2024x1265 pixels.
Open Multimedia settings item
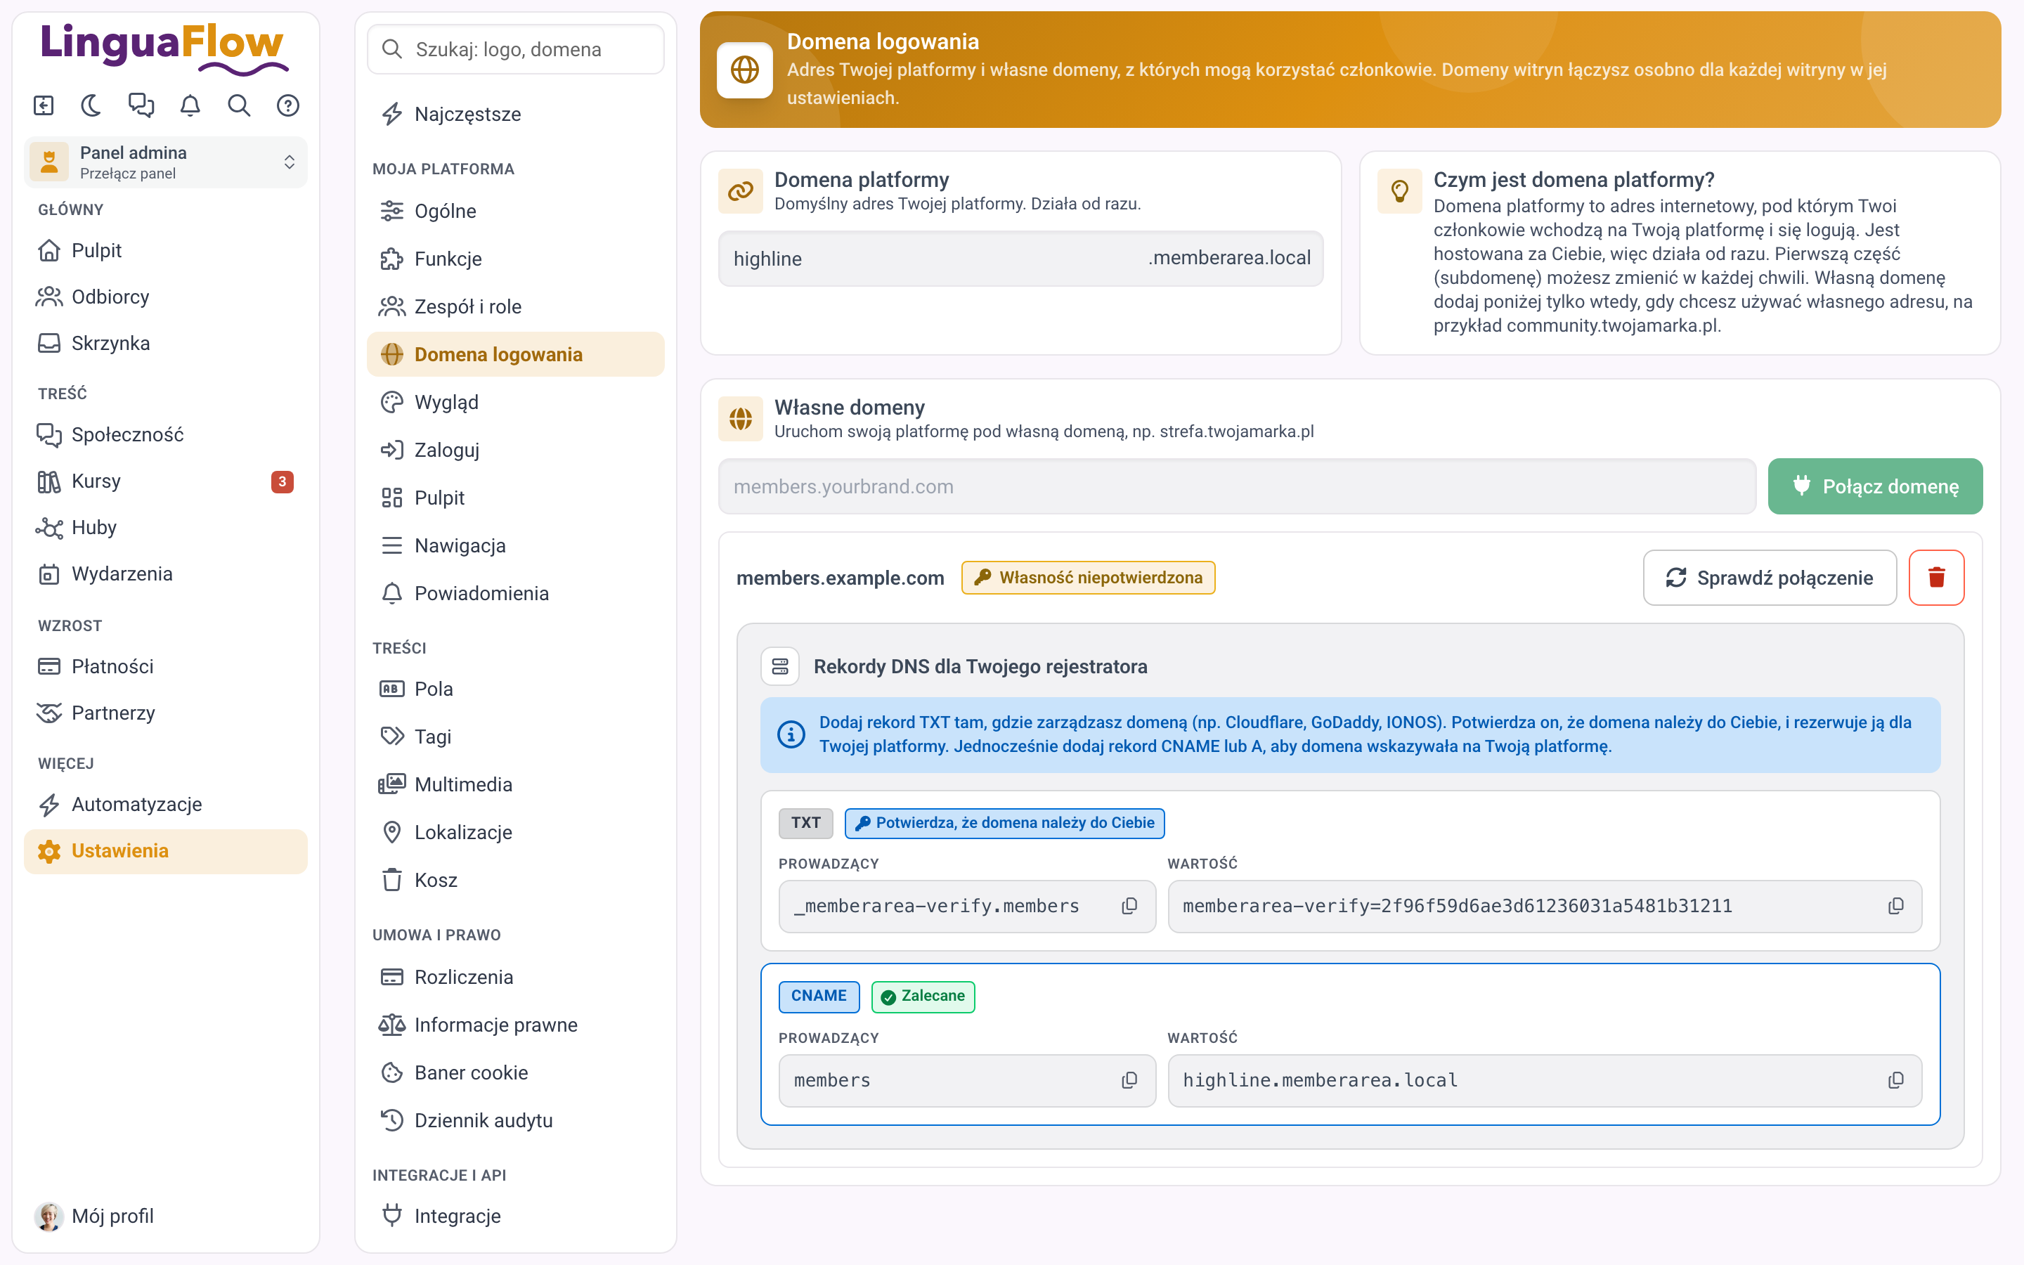pyautogui.click(x=516, y=784)
